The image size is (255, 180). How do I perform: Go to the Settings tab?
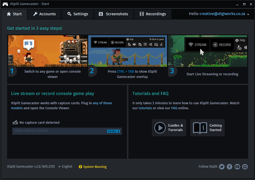pos(78,14)
